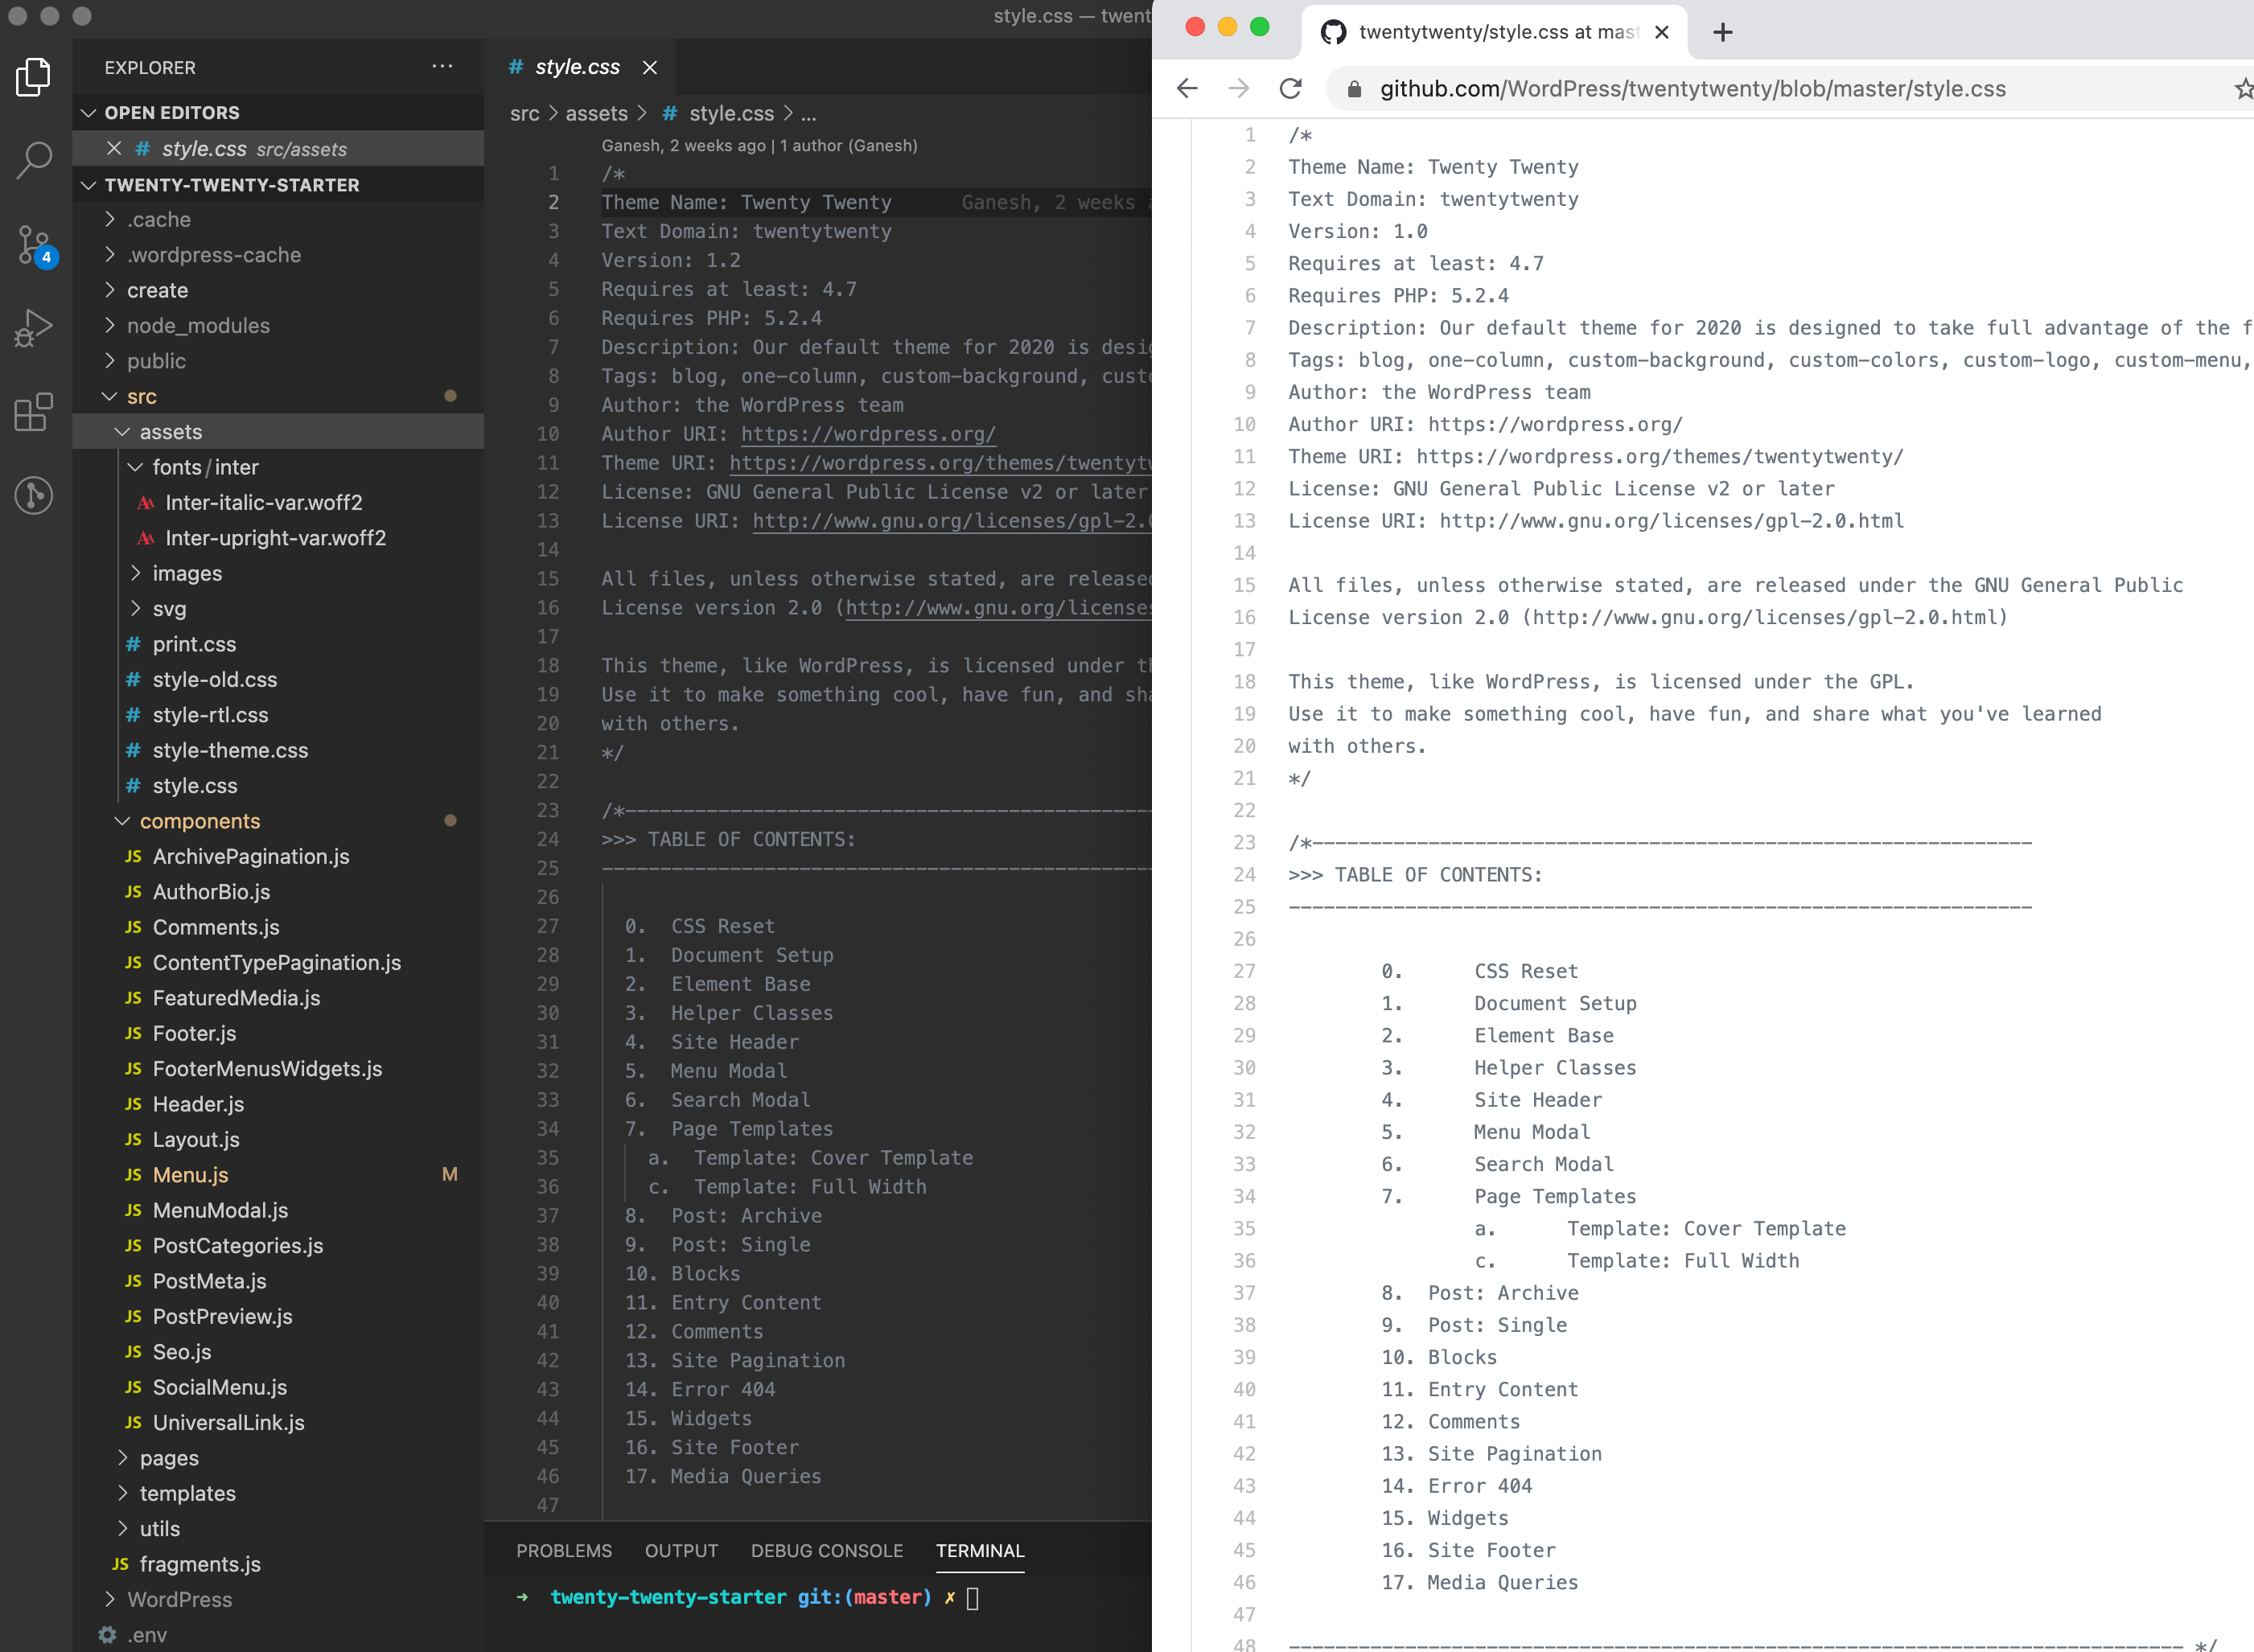Click the browser forward arrow button

pyautogui.click(x=1238, y=88)
